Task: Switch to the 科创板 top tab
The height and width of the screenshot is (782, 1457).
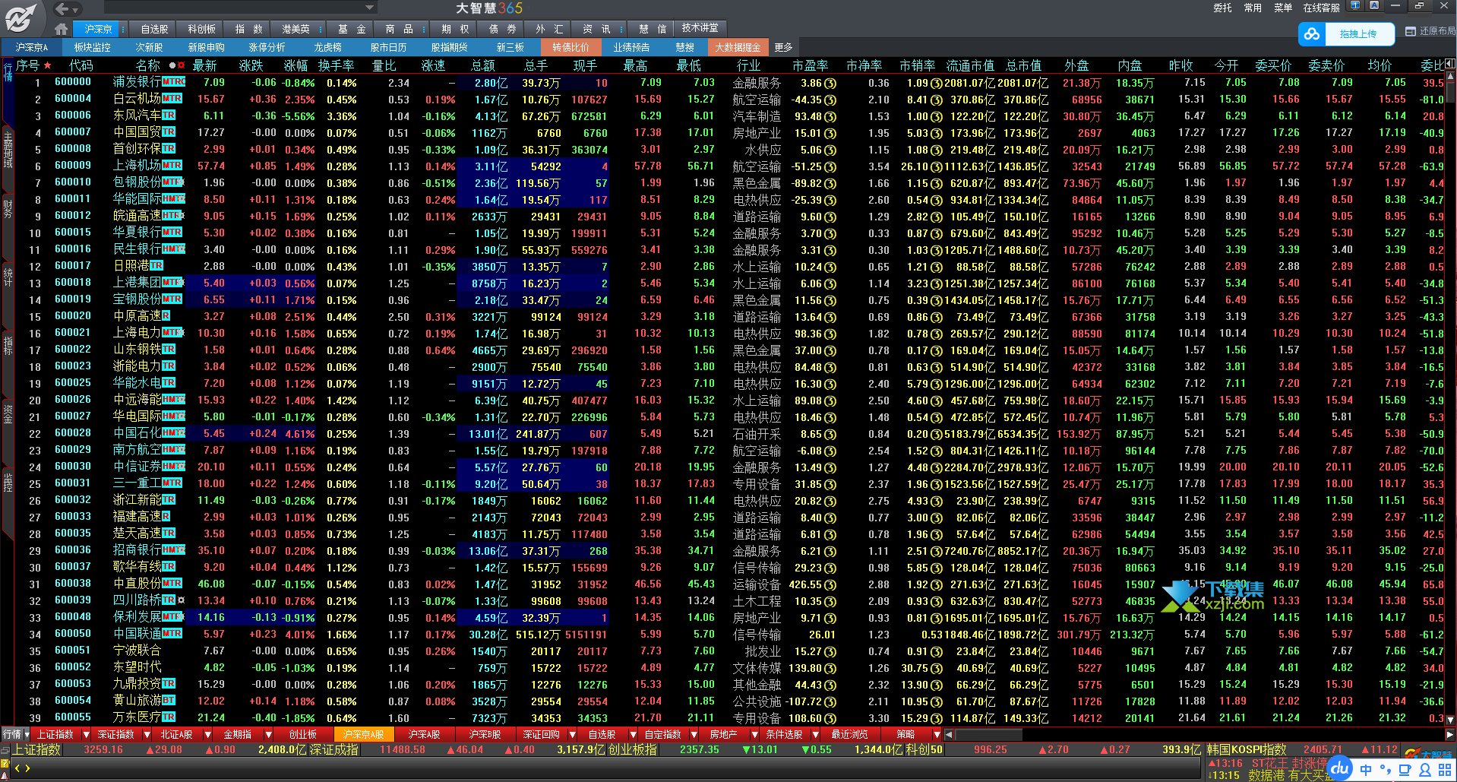Action: coord(201,29)
